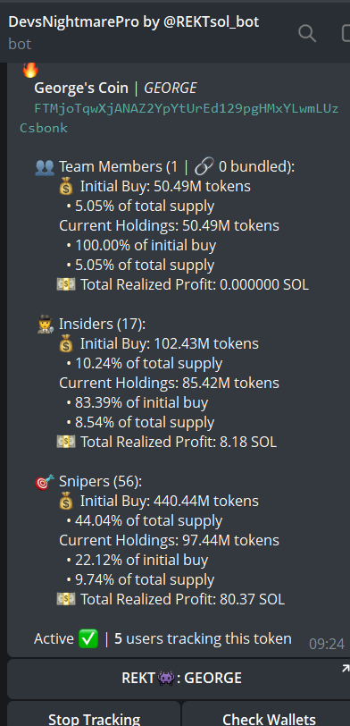Click the Stop Tracking button

[x=94, y=713]
